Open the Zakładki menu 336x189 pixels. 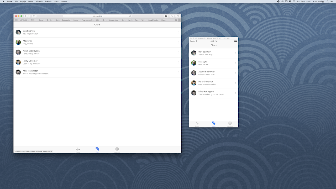pyautogui.click(x=48, y=1)
